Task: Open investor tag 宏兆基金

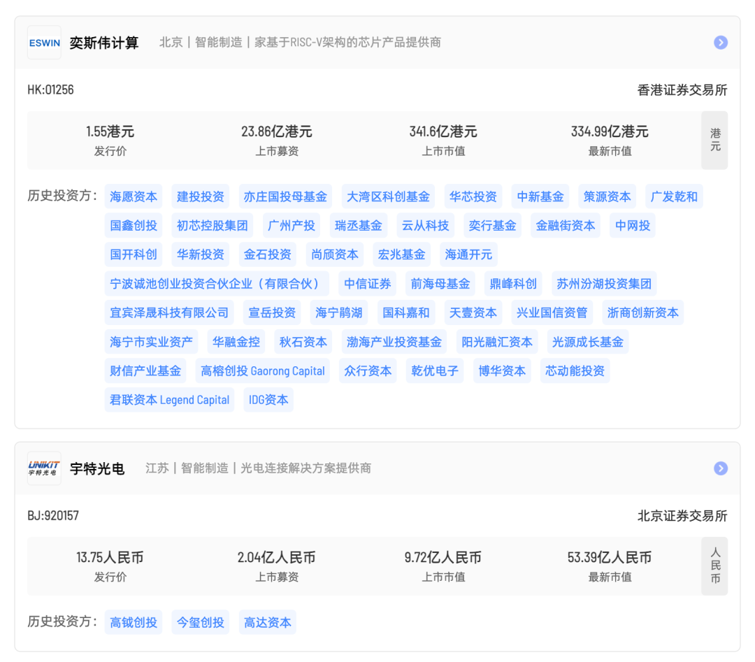Action: [401, 254]
